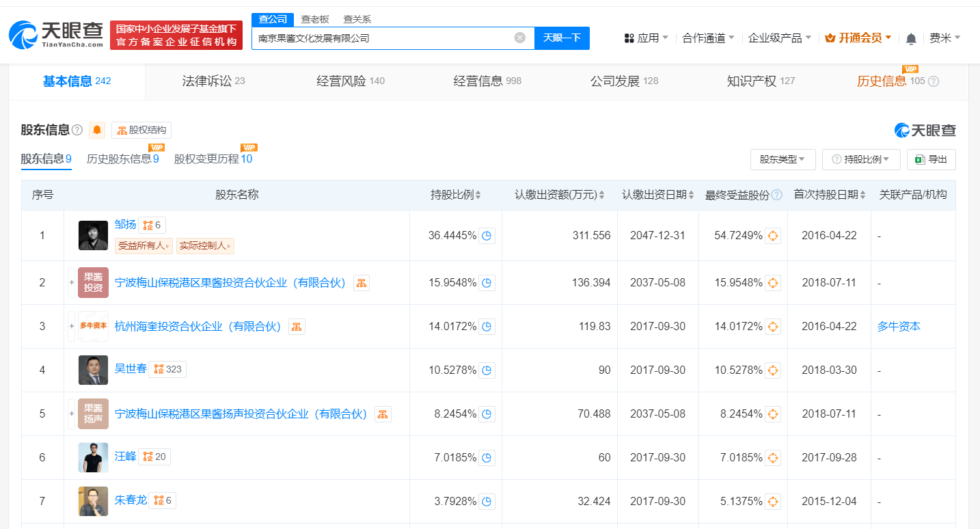Open the 历史股东信息 sub-tab
Image resolution: width=980 pixels, height=529 pixels.
pyautogui.click(x=122, y=159)
